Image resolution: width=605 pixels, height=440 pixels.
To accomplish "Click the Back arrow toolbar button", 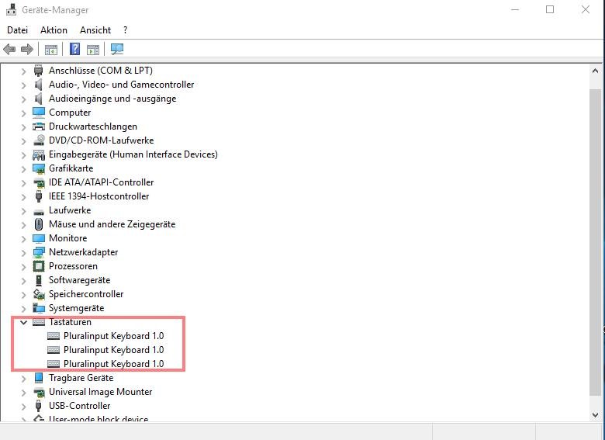I will pos(9,50).
